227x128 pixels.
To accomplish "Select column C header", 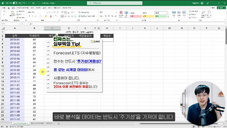I will (x=52, y=28).
